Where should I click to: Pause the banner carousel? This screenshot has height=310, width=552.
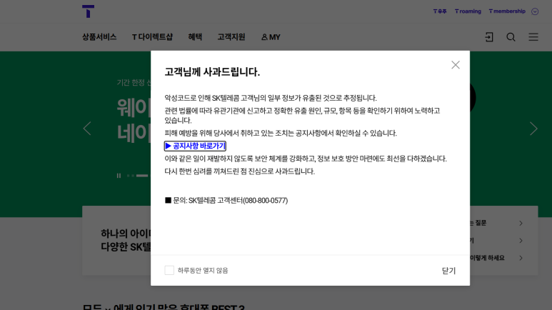(x=119, y=176)
